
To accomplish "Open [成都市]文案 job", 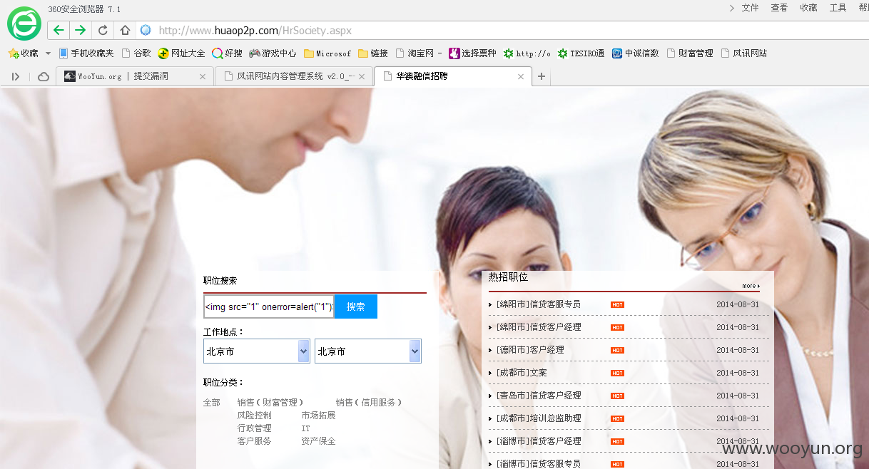I will [x=522, y=373].
